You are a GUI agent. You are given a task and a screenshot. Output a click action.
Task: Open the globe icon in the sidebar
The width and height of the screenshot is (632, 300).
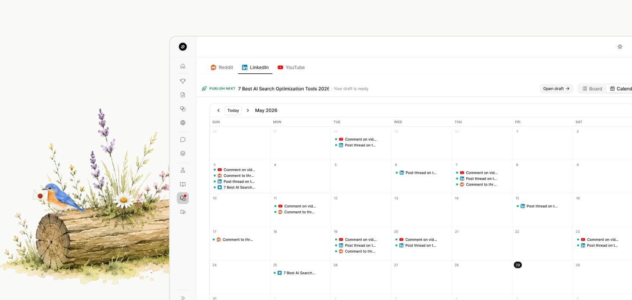183,123
